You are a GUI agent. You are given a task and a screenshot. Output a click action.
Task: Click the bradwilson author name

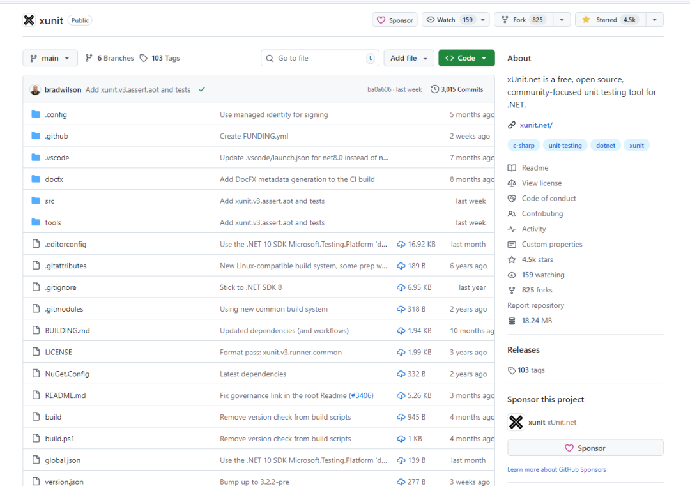[x=63, y=89]
